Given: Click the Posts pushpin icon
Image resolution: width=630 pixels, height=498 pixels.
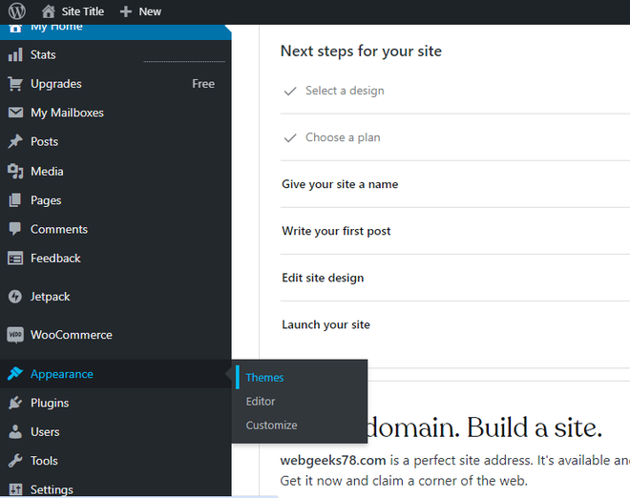Looking at the screenshot, I should tap(15, 142).
